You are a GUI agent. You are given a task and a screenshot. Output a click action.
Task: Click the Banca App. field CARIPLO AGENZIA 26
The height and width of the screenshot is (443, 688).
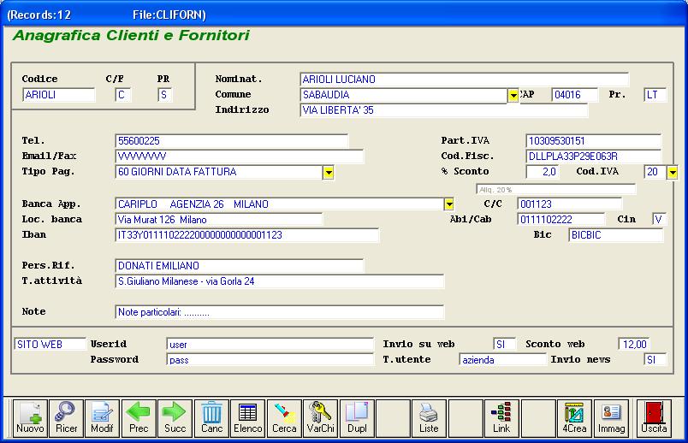click(x=280, y=204)
